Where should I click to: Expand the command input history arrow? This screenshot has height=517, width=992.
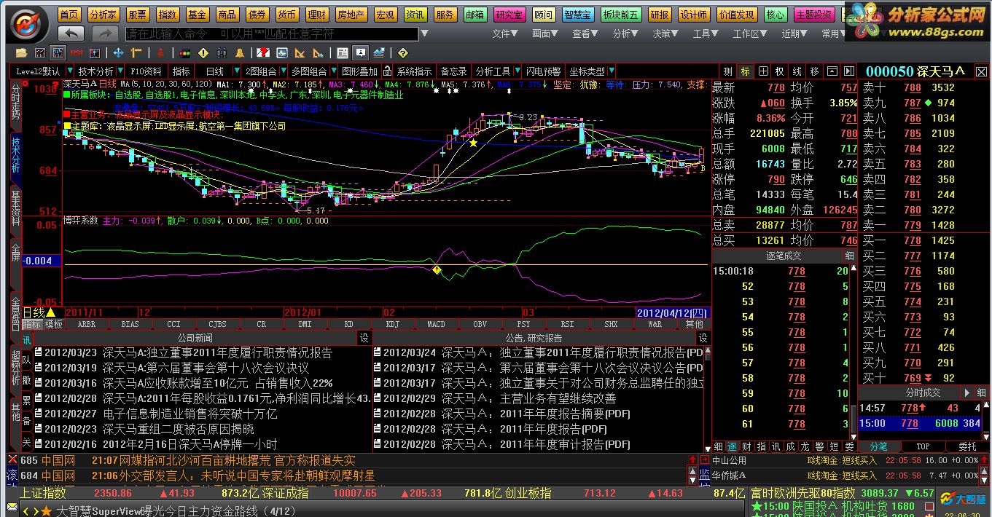(x=423, y=33)
